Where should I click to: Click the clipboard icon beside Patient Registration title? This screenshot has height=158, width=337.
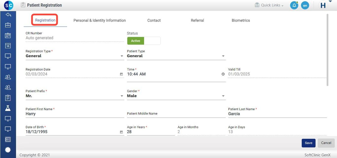[x=23, y=5]
